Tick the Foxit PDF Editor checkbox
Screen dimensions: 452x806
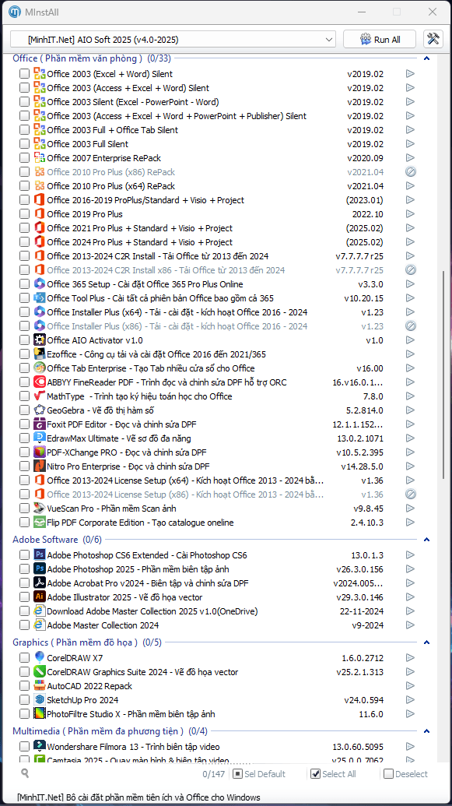(24, 424)
